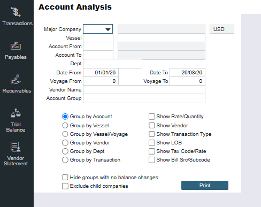Click the Dept input field
This screenshot has height=207, width=261.
click(x=112, y=64)
